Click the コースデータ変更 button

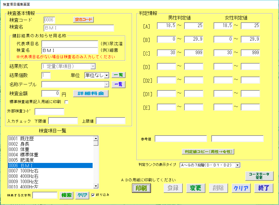coord(259,176)
